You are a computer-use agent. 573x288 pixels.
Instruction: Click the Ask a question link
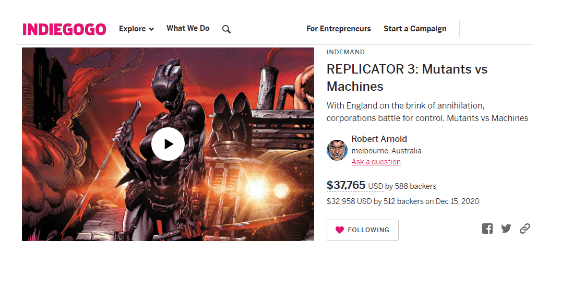(376, 162)
